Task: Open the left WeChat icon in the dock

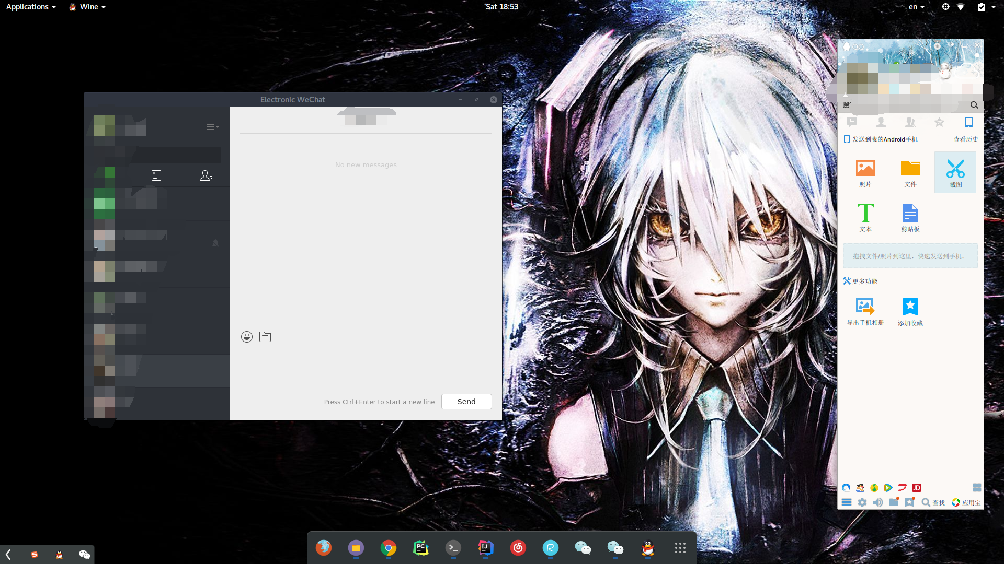Action: tap(583, 547)
